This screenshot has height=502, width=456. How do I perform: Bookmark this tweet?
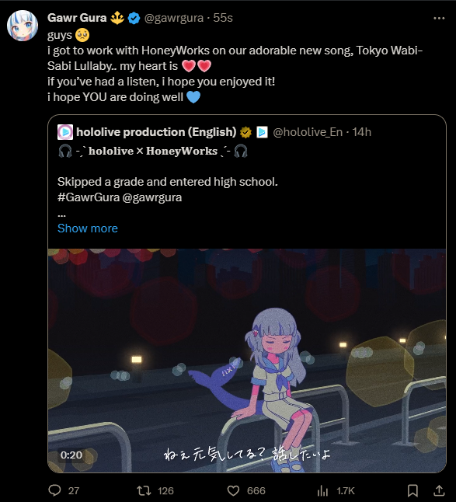point(412,490)
